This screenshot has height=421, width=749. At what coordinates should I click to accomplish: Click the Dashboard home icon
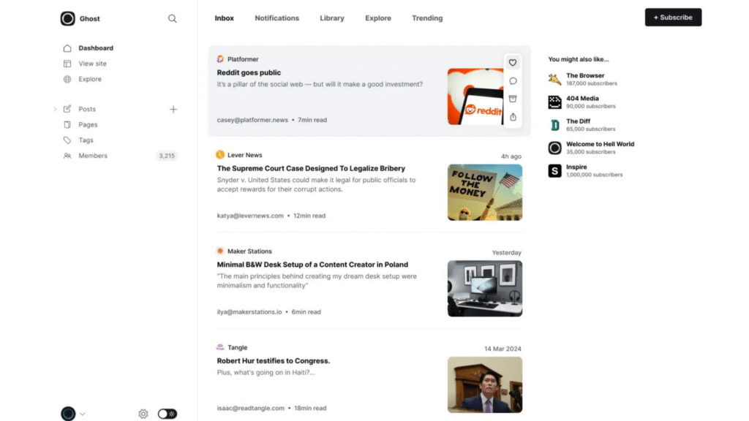click(67, 48)
